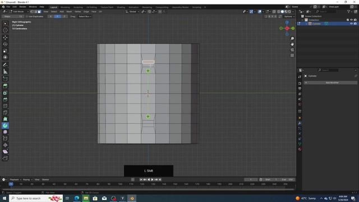Open the outliner filter dropdown
Image resolution: width=359 pixels, height=202 pixels.
(349, 11)
